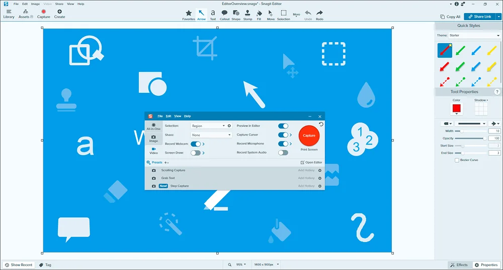Click the Copy All button
This screenshot has width=503, height=270.
[450, 17]
